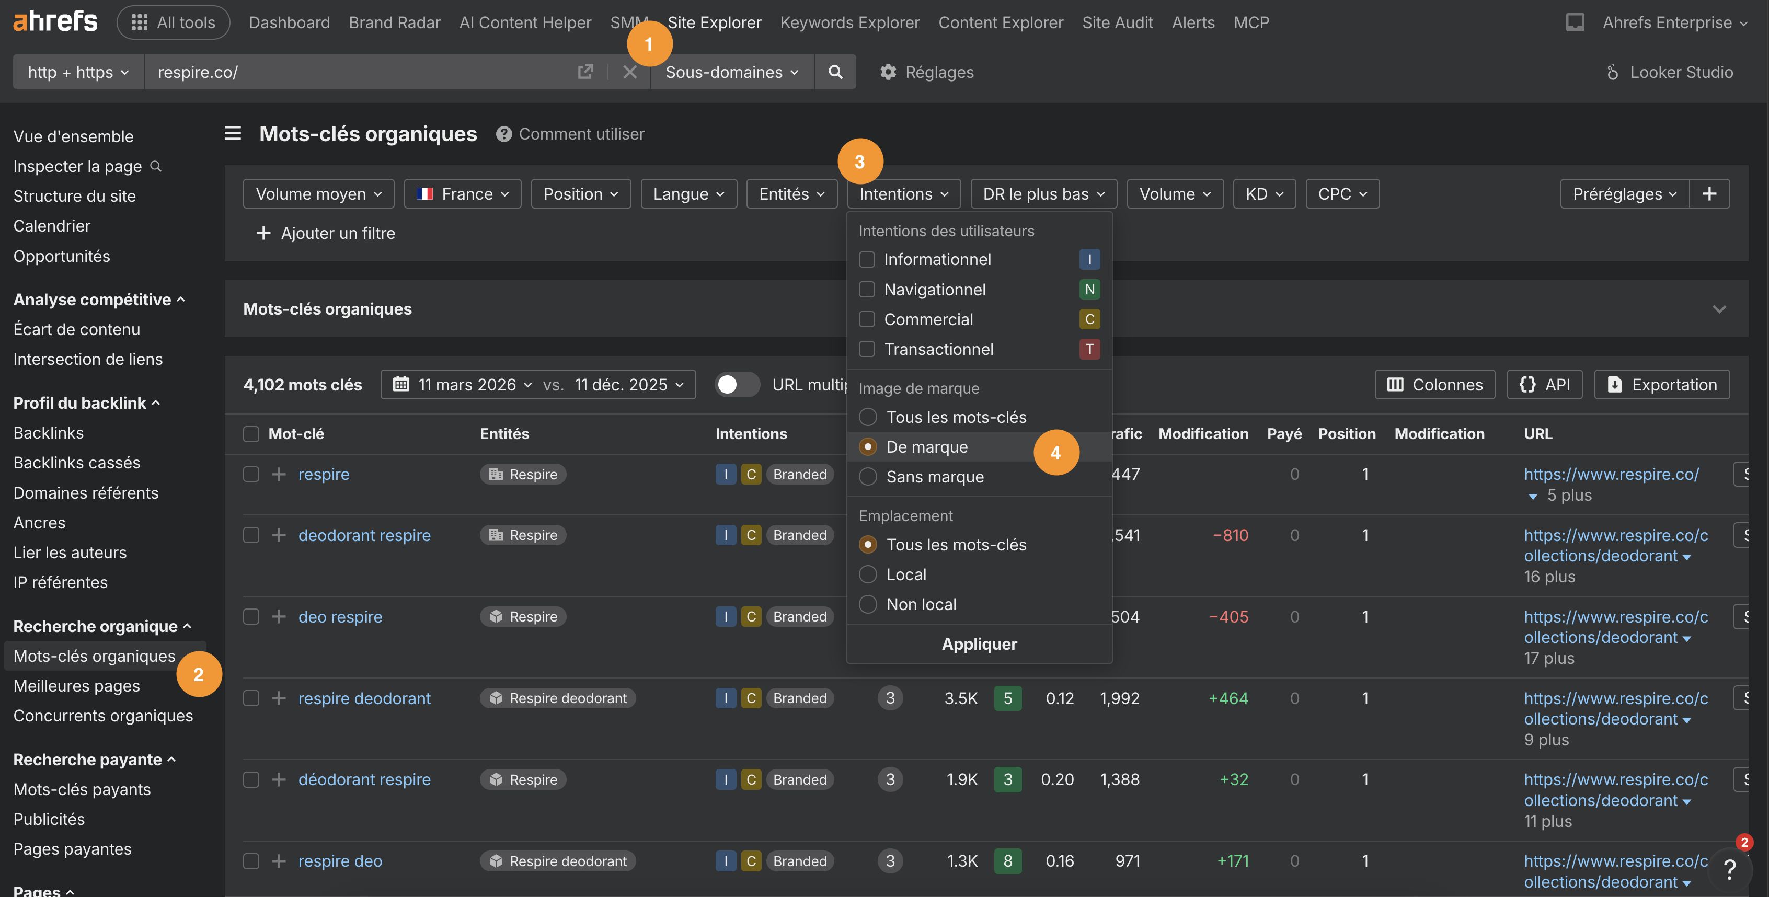Open the Sous-domaines dropdown

[731, 72]
